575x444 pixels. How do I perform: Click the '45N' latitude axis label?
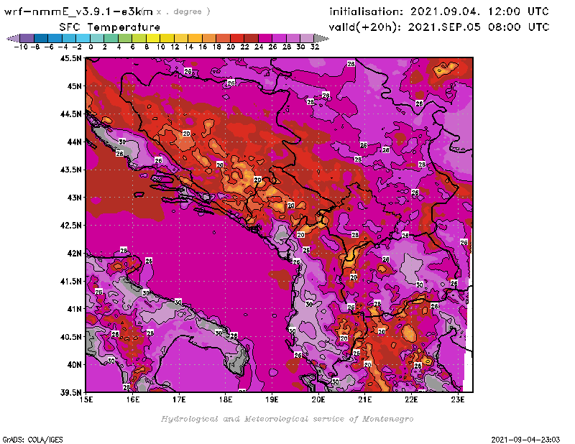click(74, 86)
